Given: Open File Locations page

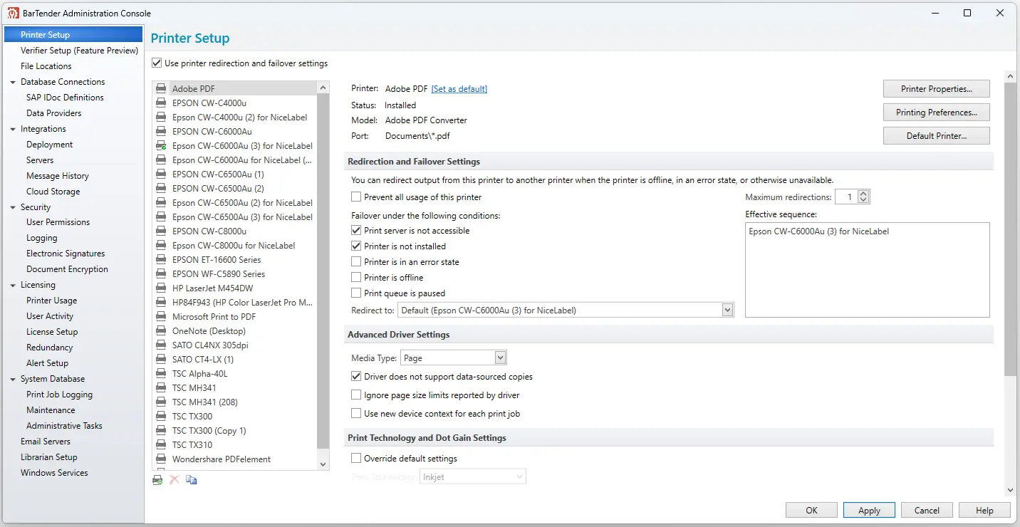Looking at the screenshot, I should pos(46,66).
